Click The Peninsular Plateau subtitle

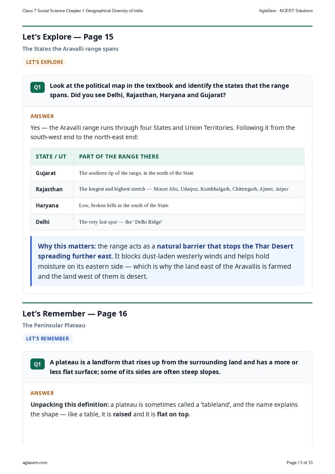[54, 325]
